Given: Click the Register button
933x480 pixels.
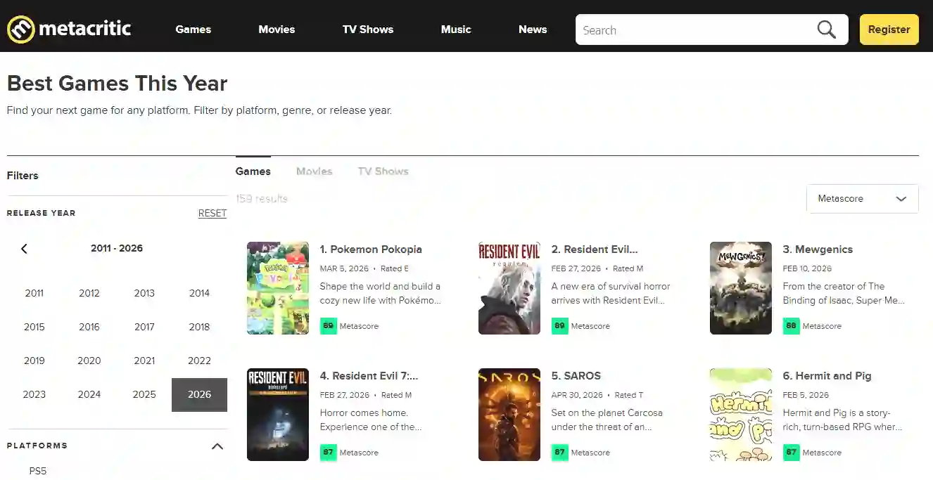Looking at the screenshot, I should point(889,30).
